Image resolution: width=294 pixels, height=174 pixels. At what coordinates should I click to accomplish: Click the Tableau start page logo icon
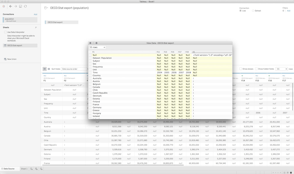click(4, 6)
